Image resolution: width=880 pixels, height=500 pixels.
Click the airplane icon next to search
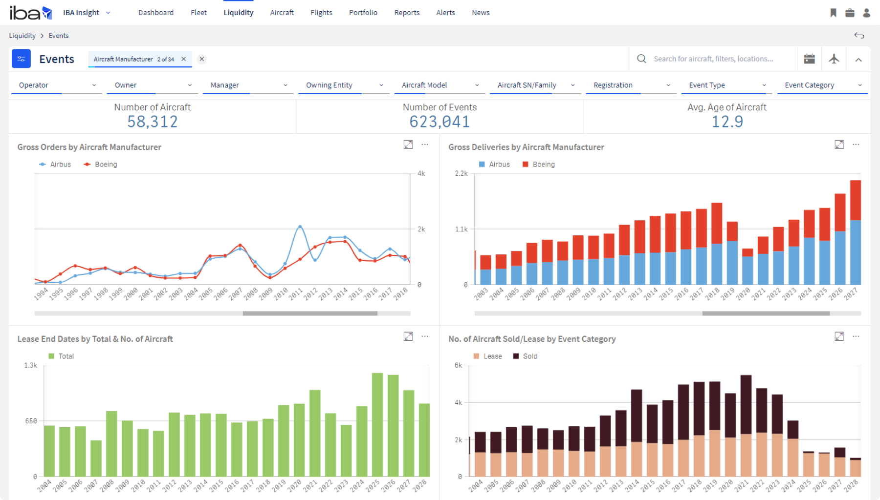(834, 59)
